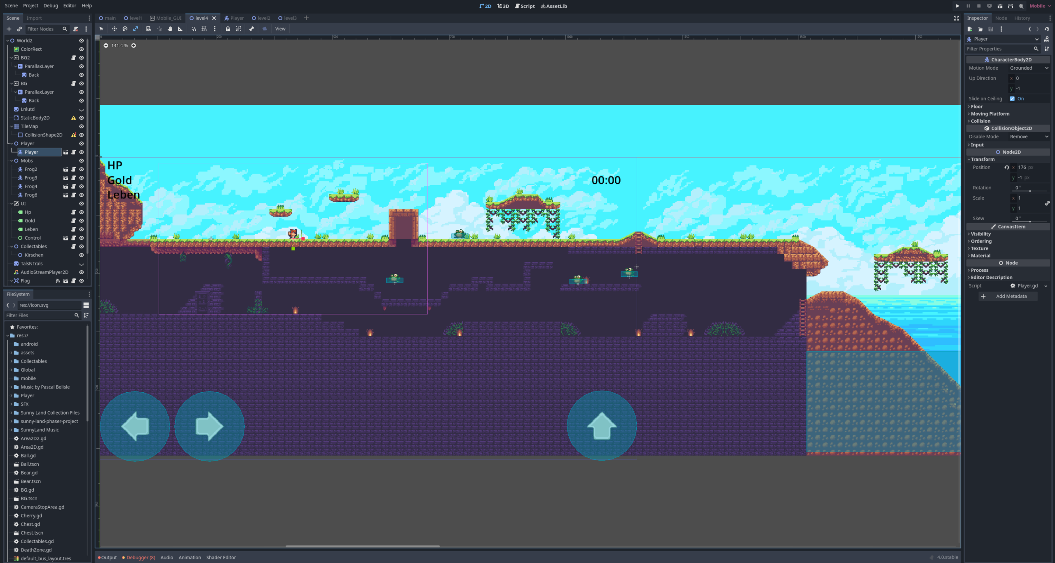Open skeleton bone options

click(251, 29)
